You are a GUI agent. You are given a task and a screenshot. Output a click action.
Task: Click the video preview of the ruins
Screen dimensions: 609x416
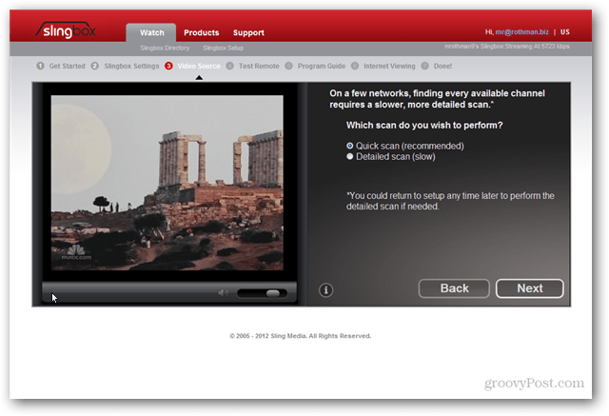click(x=167, y=183)
